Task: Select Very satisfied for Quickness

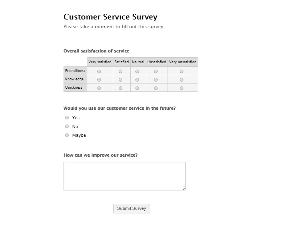Action: (99, 88)
